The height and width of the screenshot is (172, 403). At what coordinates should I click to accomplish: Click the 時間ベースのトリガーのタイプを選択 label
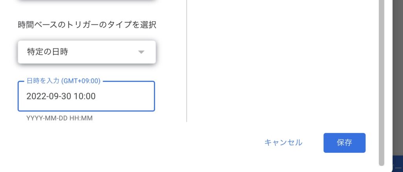click(x=87, y=25)
